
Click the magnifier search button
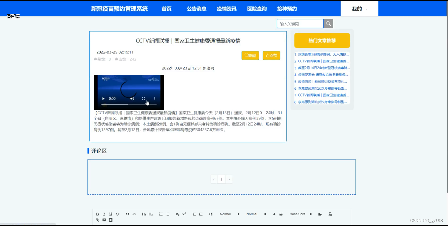[x=329, y=24]
